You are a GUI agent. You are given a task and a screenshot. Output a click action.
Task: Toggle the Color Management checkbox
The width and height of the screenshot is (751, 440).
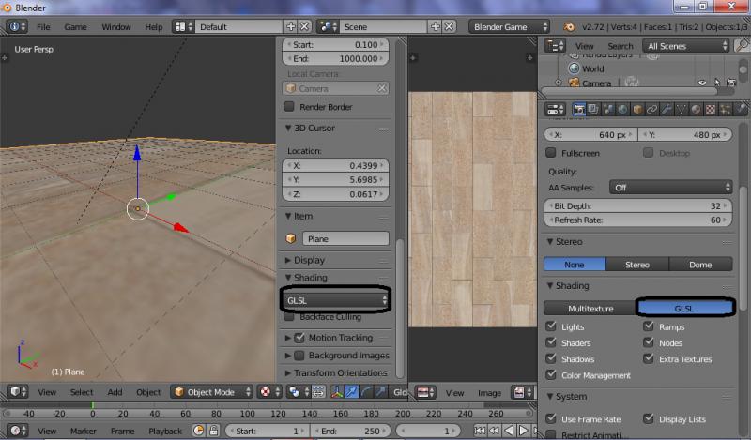(x=551, y=375)
